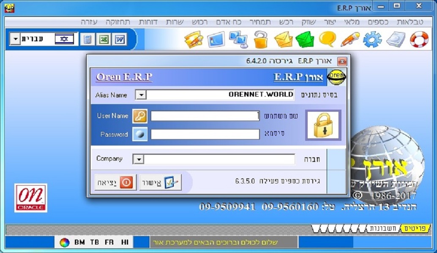Click the HI status bar button

(x=125, y=242)
